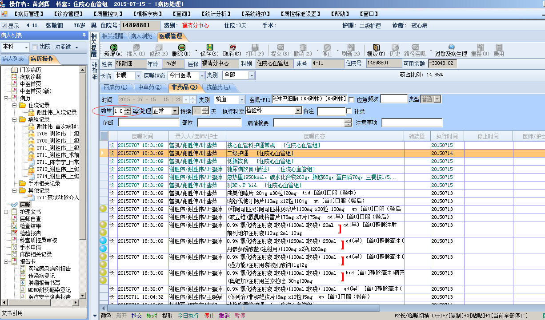Switch to the 相关提醒 tab

pos(112,36)
